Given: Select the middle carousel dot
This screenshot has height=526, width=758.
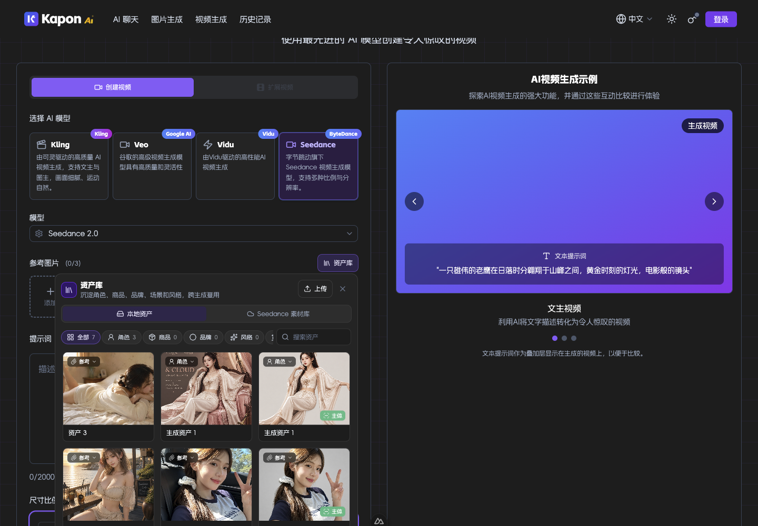Looking at the screenshot, I should (x=564, y=338).
